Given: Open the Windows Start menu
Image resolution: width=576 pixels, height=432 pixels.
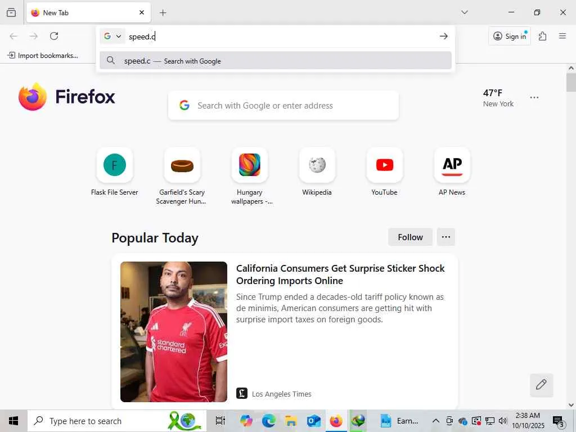Looking at the screenshot, I should [13, 421].
